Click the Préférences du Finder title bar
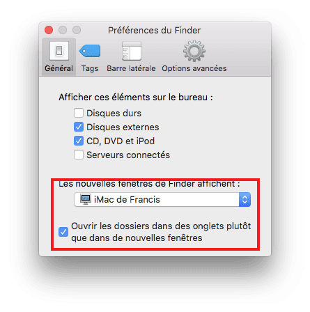 click(x=154, y=31)
